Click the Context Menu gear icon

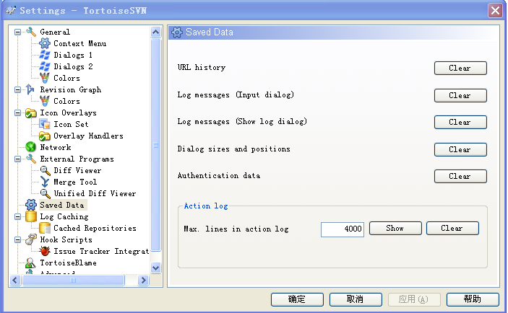[x=45, y=43]
